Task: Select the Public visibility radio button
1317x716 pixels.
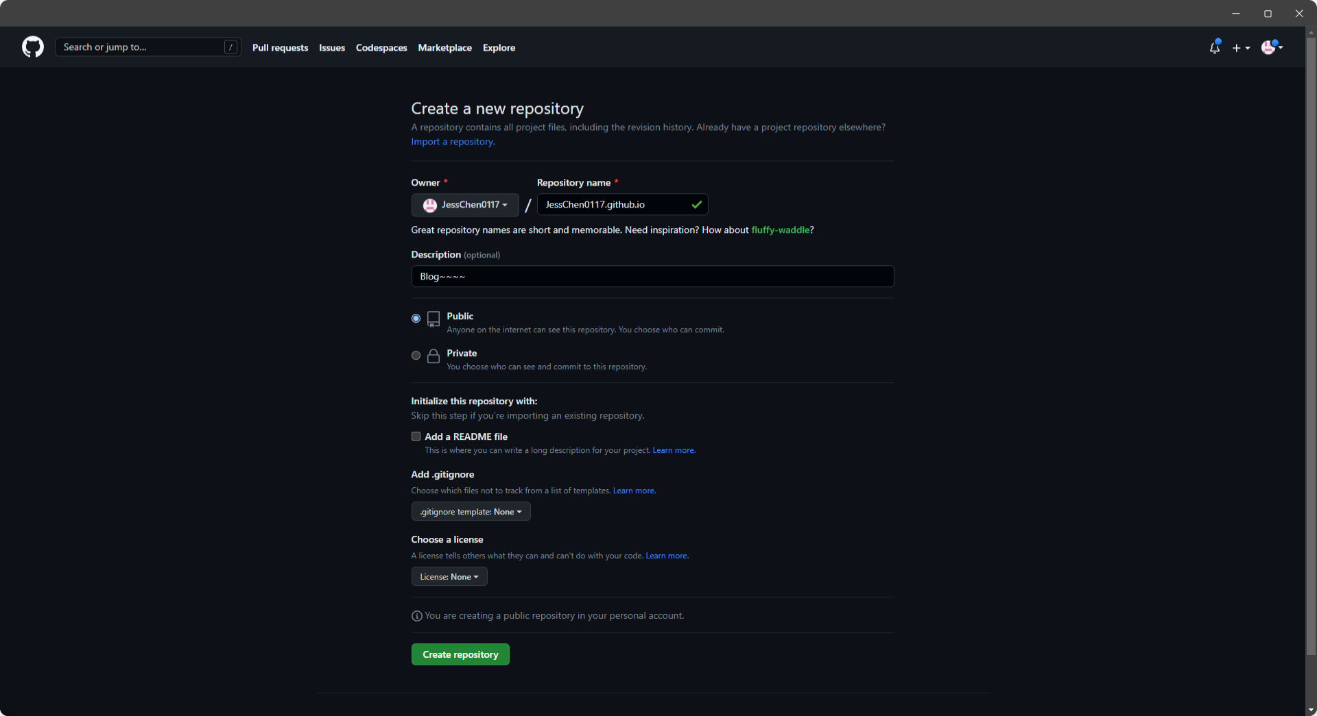Action: [x=416, y=319]
